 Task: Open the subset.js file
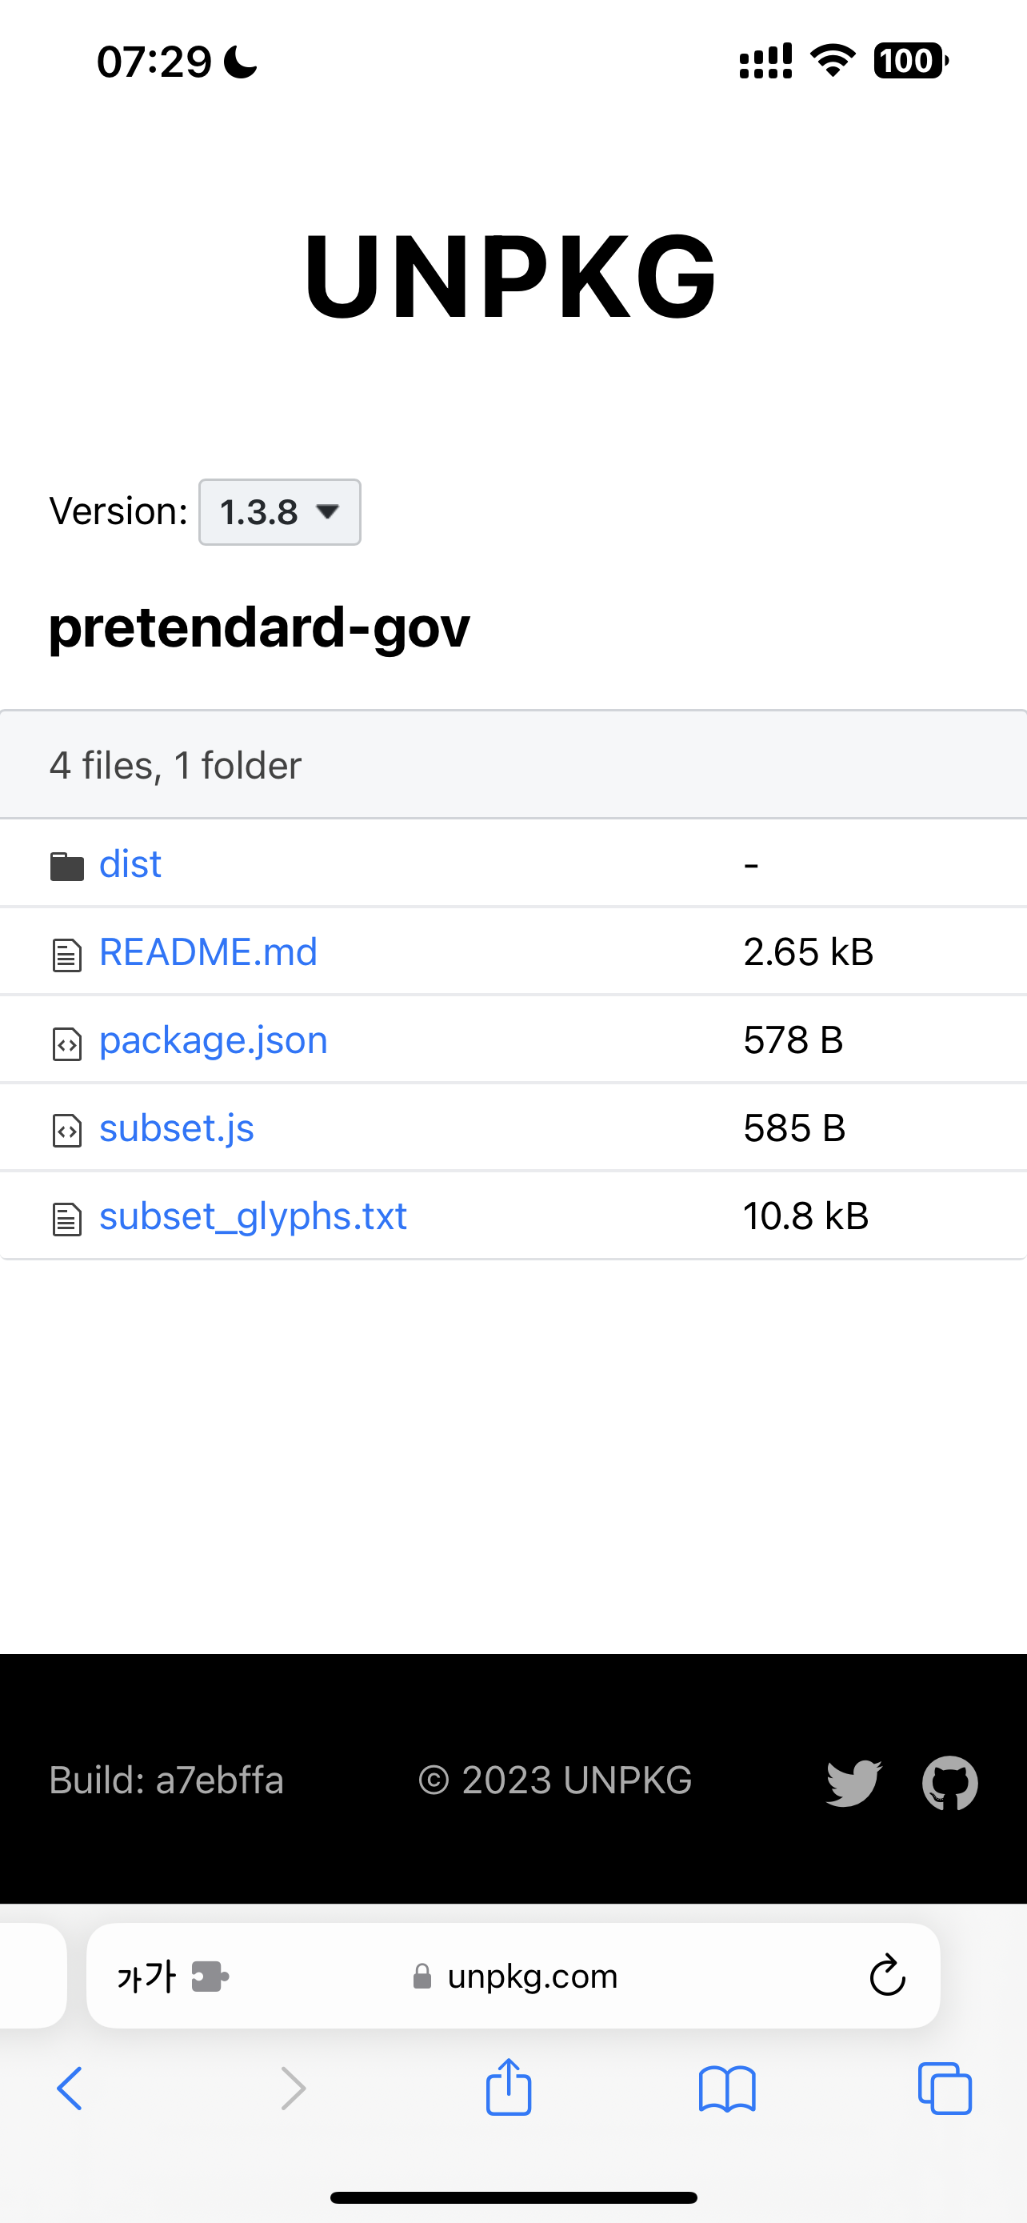point(176,1128)
